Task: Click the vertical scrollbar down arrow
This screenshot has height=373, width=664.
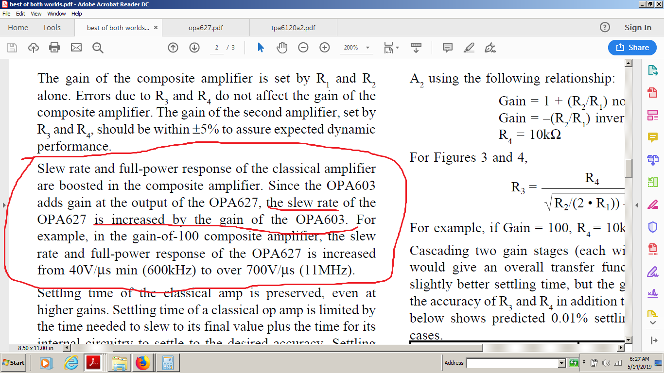Action: 629,339
